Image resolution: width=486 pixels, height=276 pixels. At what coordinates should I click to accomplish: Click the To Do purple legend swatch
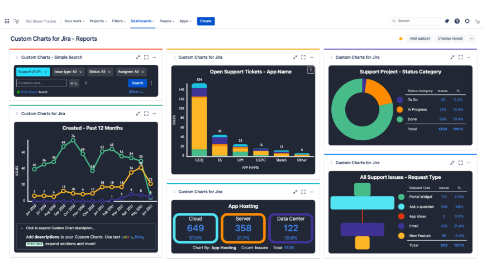click(400, 100)
